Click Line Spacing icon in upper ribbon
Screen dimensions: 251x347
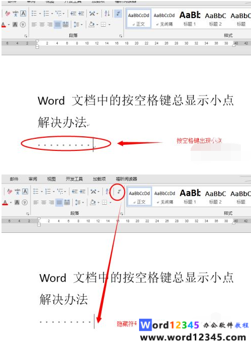point(76,24)
